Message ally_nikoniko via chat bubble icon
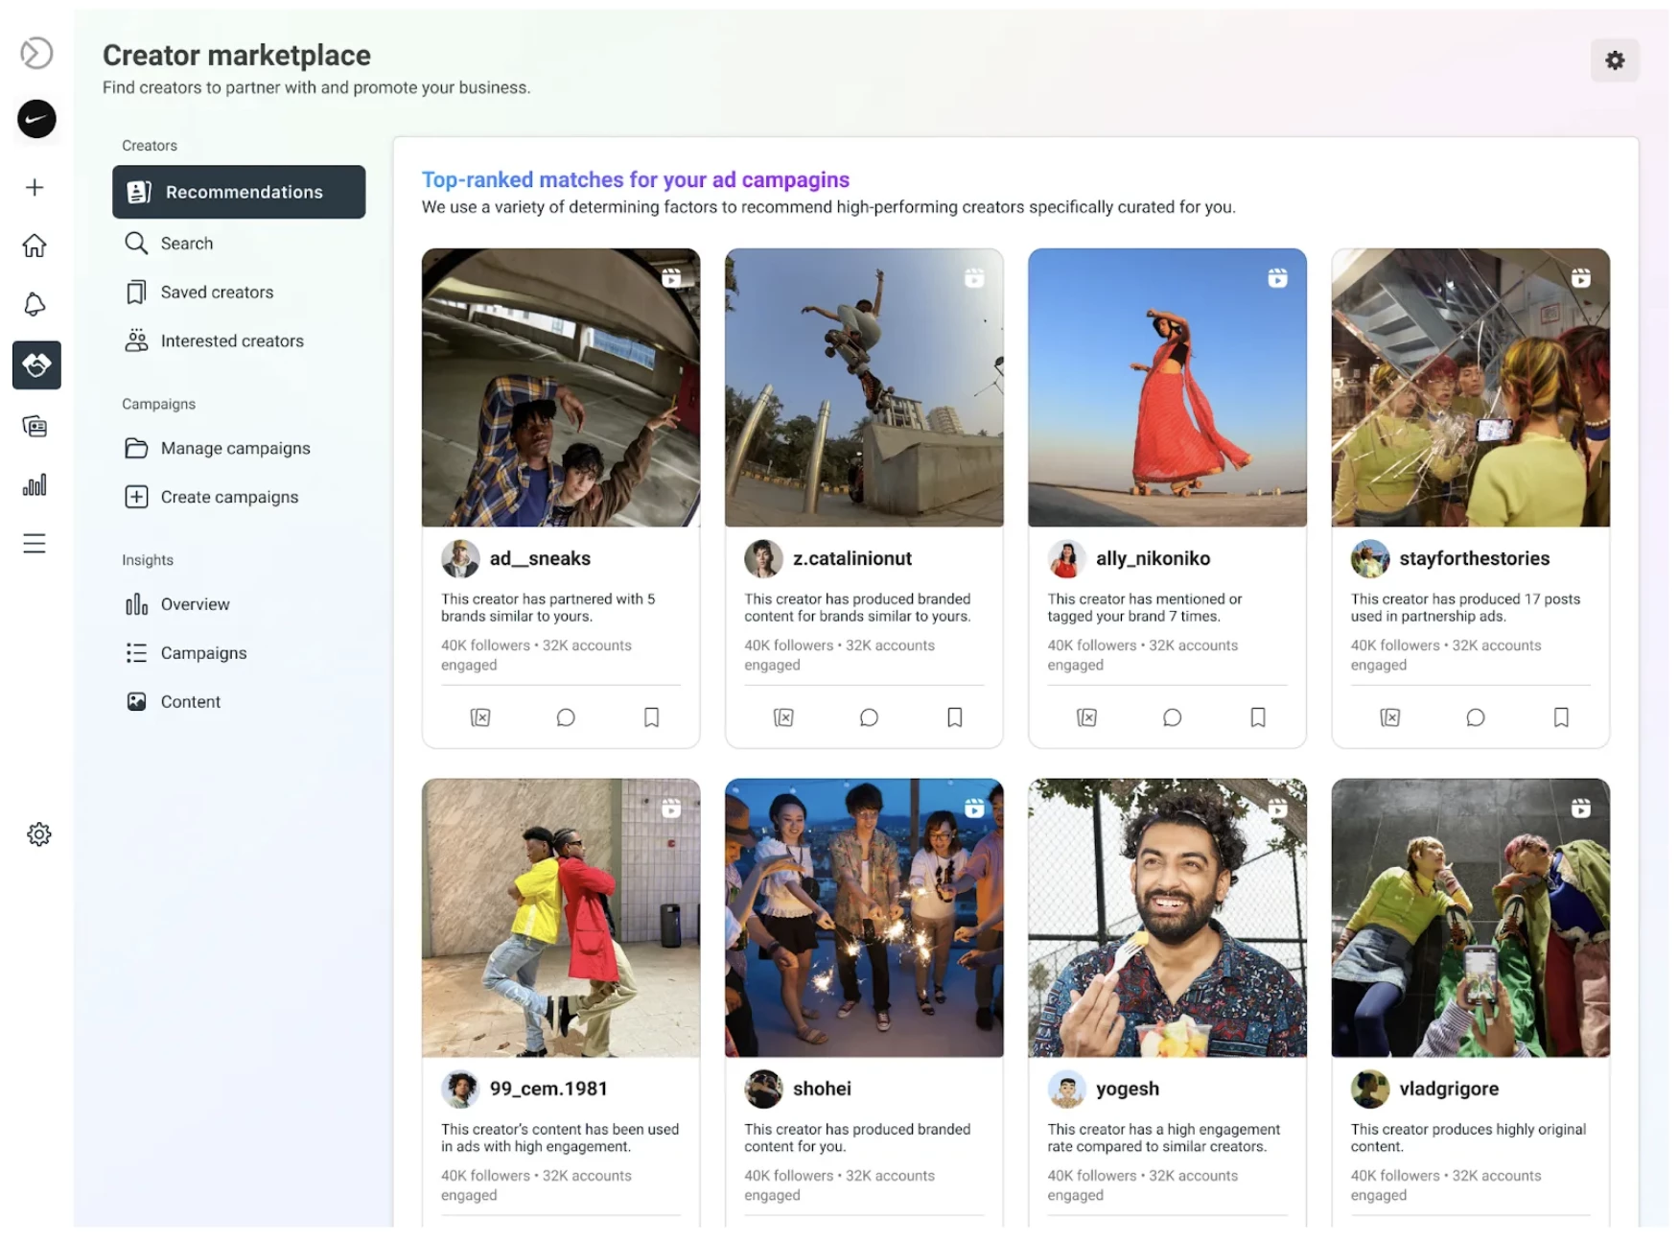Viewport: 1678px width, 1243px height. click(x=1172, y=717)
